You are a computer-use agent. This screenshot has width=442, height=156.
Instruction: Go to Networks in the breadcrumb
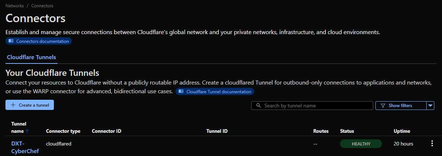point(15,6)
